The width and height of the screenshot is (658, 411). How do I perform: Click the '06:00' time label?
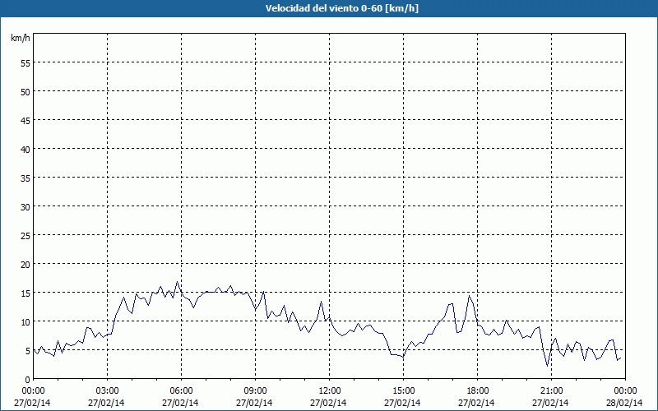181,391
